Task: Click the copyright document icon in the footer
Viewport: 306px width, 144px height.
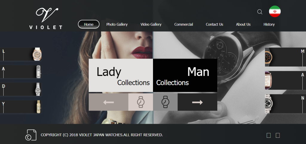Action: (31, 135)
